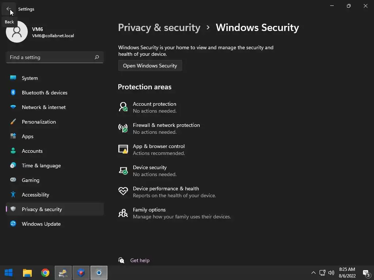Click the Device security laptop icon
The image size is (374, 280).
coord(123,171)
